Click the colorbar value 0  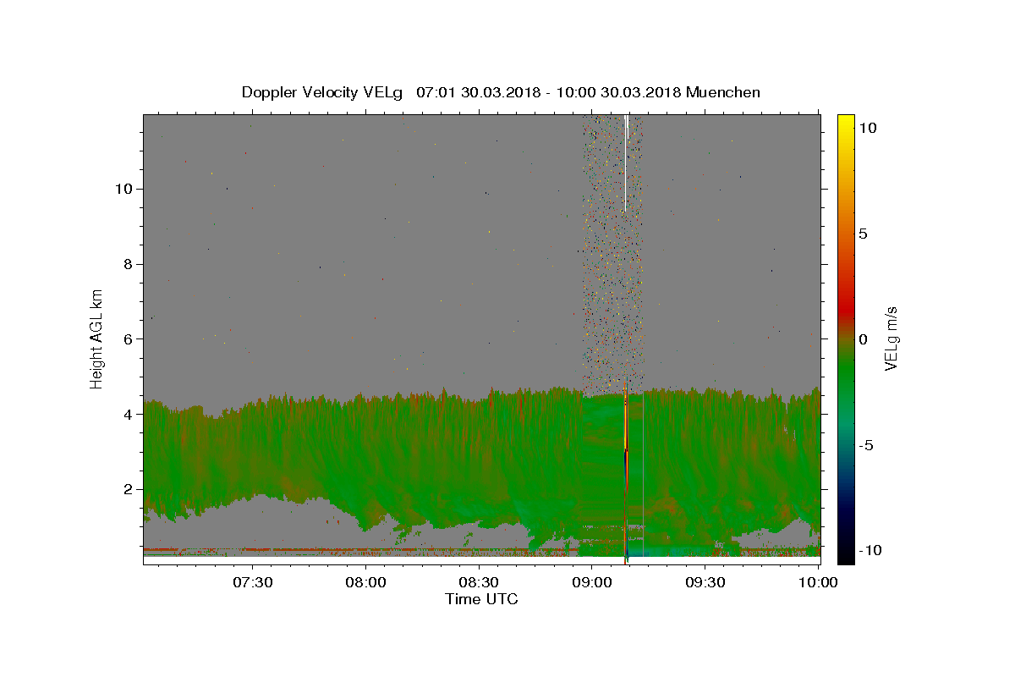(863, 339)
